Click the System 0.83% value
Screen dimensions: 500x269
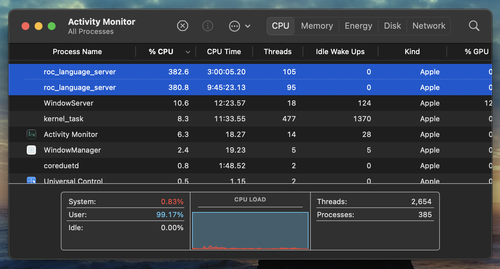coord(172,202)
